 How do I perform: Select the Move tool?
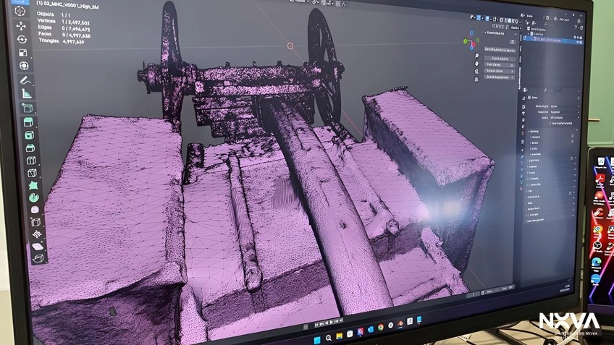pyautogui.click(x=20, y=25)
